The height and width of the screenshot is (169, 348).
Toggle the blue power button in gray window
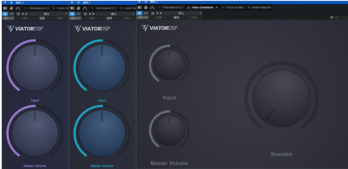pos(140,13)
